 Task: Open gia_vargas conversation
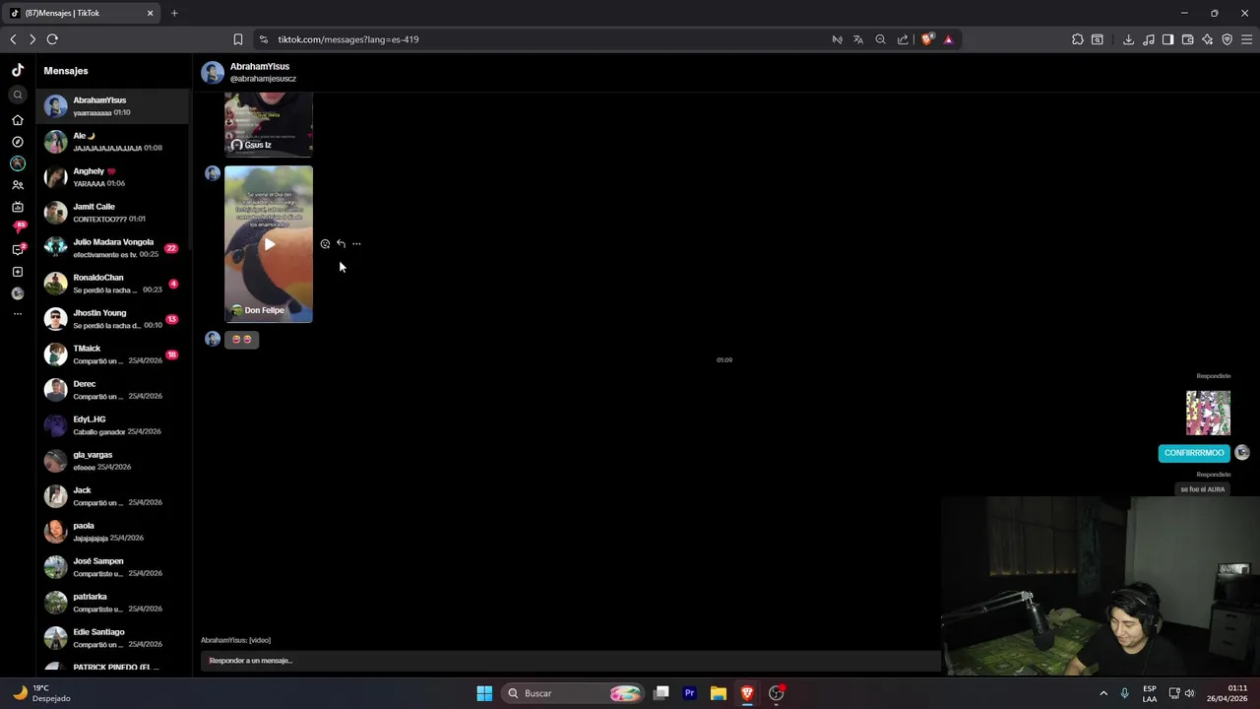[112, 461]
